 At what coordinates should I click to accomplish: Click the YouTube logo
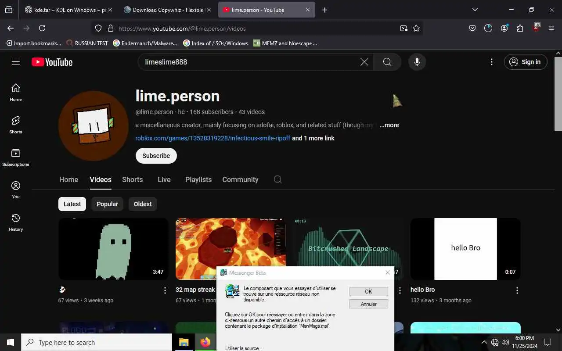coord(52,62)
